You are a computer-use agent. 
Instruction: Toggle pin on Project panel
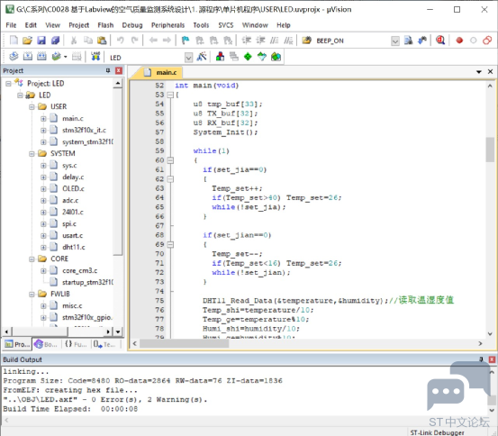pos(108,70)
